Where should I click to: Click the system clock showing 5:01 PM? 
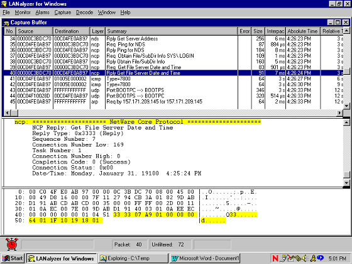[x=337, y=258]
